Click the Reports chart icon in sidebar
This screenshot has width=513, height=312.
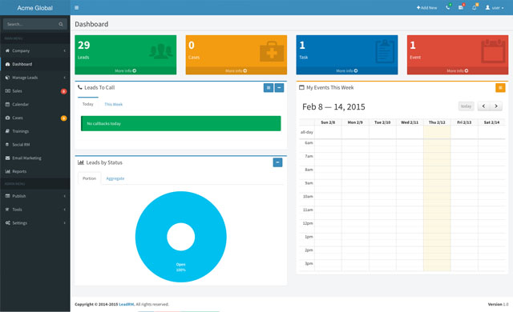point(7,171)
